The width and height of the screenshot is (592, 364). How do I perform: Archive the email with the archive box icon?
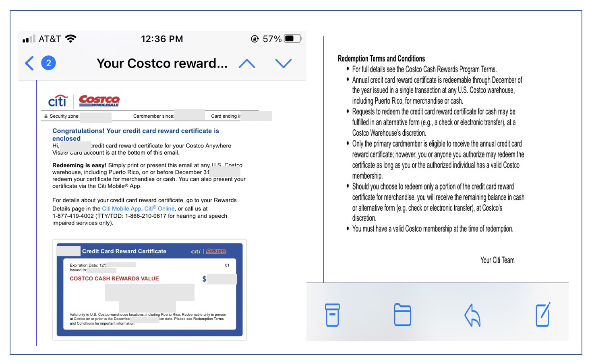coord(332,315)
